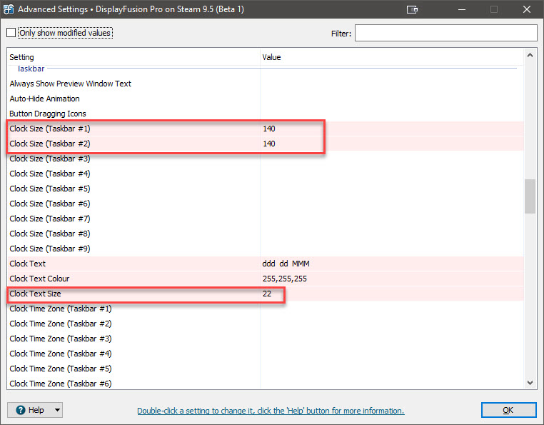544x425 pixels.
Task: Select the Clock Text Colour setting row
Action: point(40,279)
